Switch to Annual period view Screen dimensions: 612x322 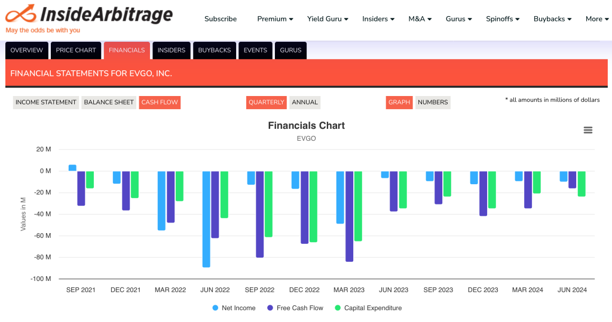click(x=305, y=103)
